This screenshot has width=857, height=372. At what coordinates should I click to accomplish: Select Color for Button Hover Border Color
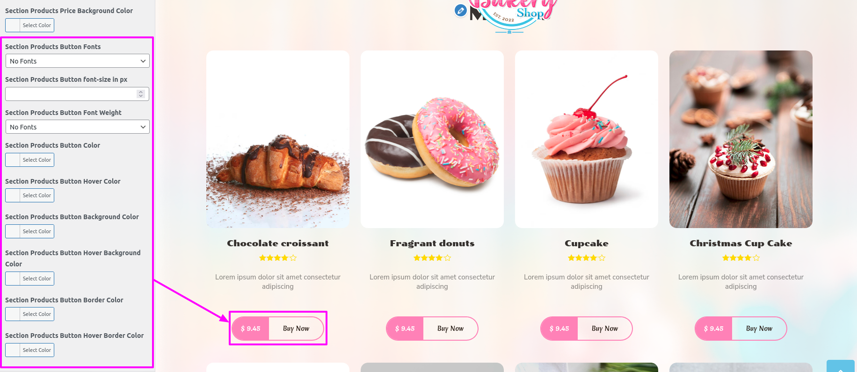pos(29,350)
